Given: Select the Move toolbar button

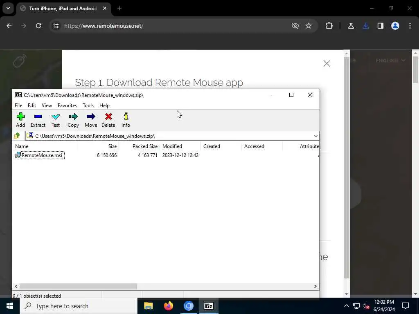Looking at the screenshot, I should (91, 120).
